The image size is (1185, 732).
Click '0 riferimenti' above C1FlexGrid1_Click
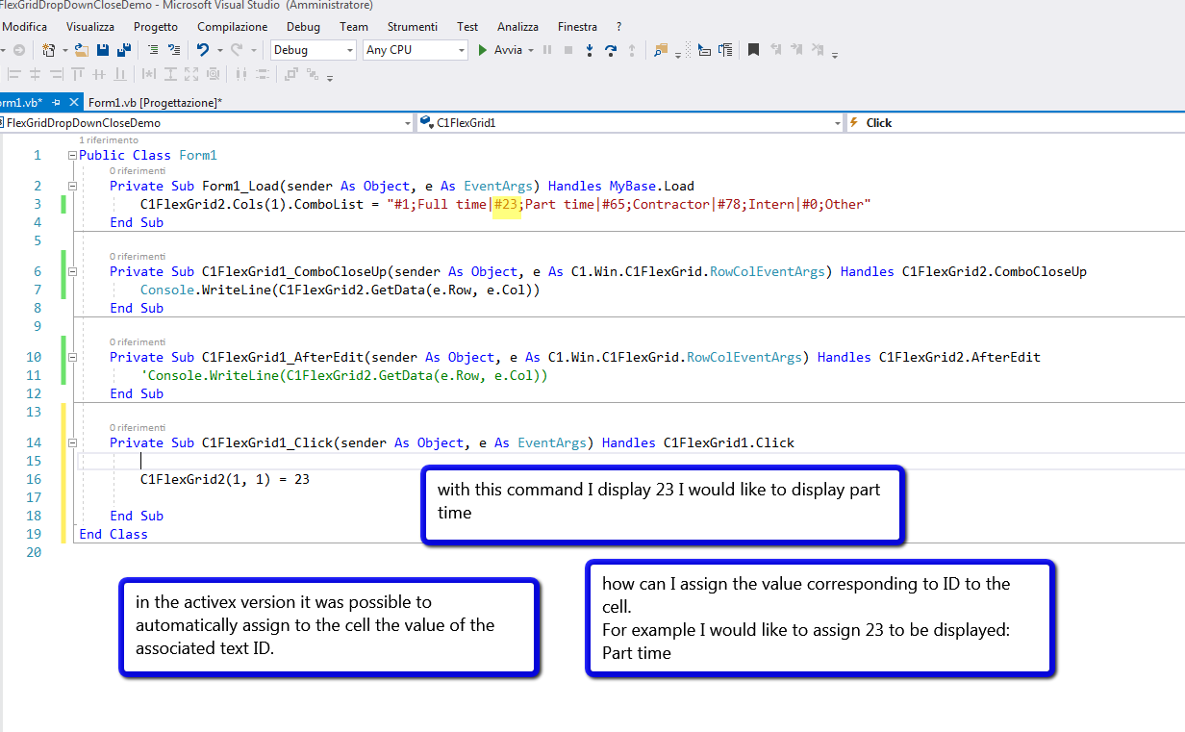tap(138, 428)
